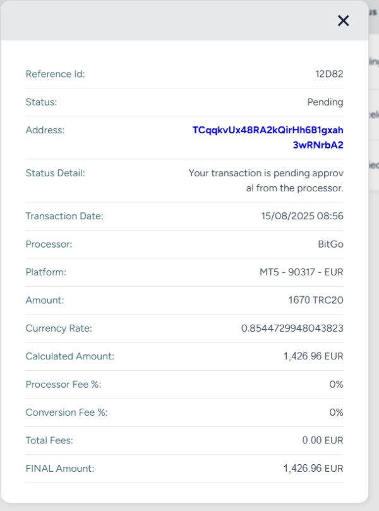Click the FINAL Amount label

59,468
